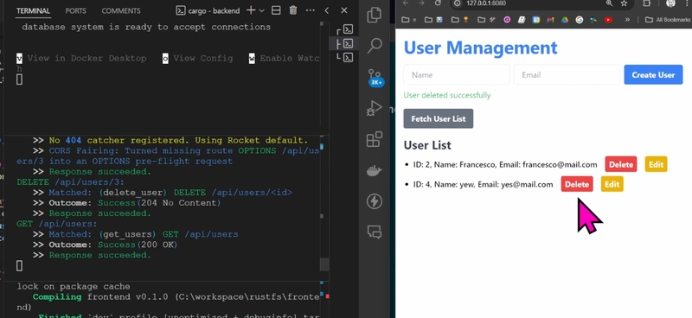Click the backend terminal scrollbar thumb
The width and height of the screenshot is (692, 318).
click(x=324, y=264)
